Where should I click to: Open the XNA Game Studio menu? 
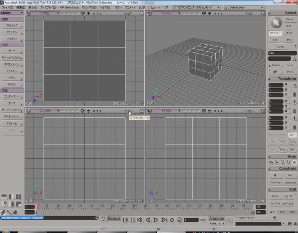69,7
